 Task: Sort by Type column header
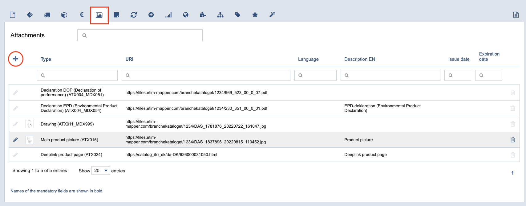pyautogui.click(x=46, y=59)
